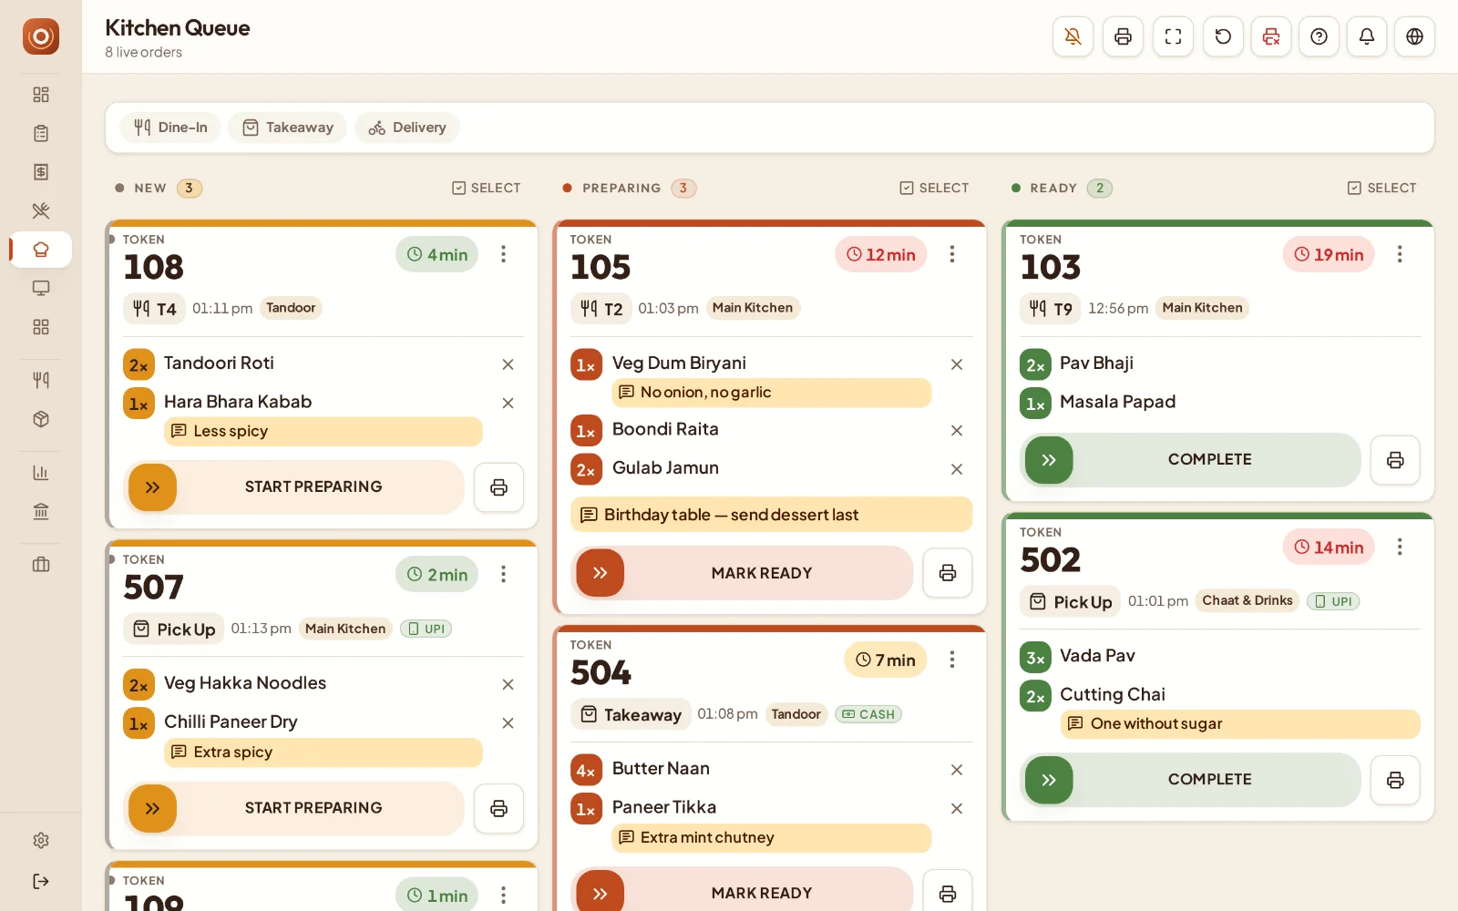This screenshot has width=1458, height=911.
Task: Open the box inventory icon in the sidebar
Action: click(41, 419)
